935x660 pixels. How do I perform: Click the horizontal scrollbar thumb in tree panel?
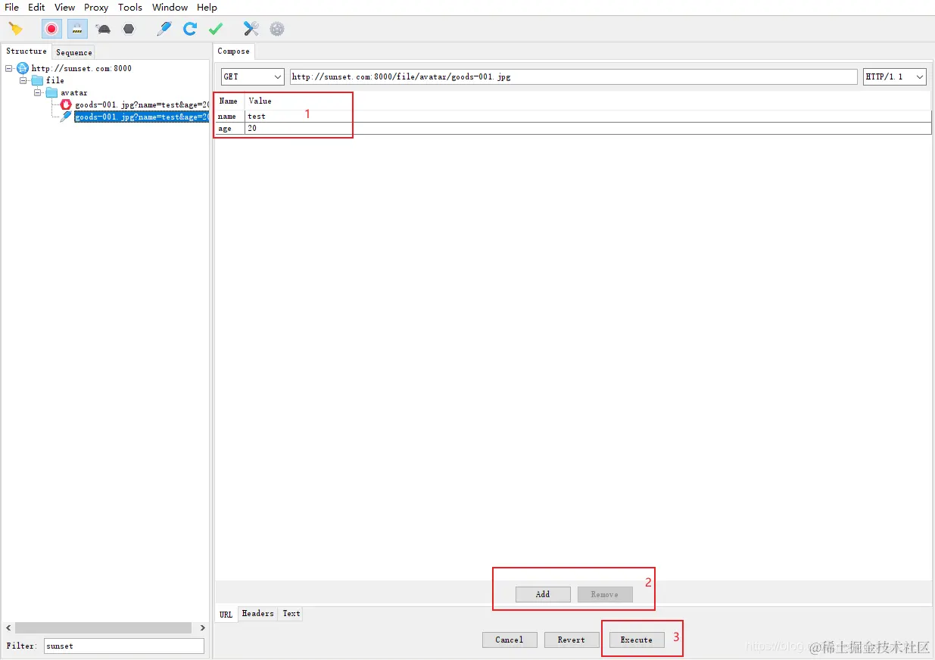103,628
